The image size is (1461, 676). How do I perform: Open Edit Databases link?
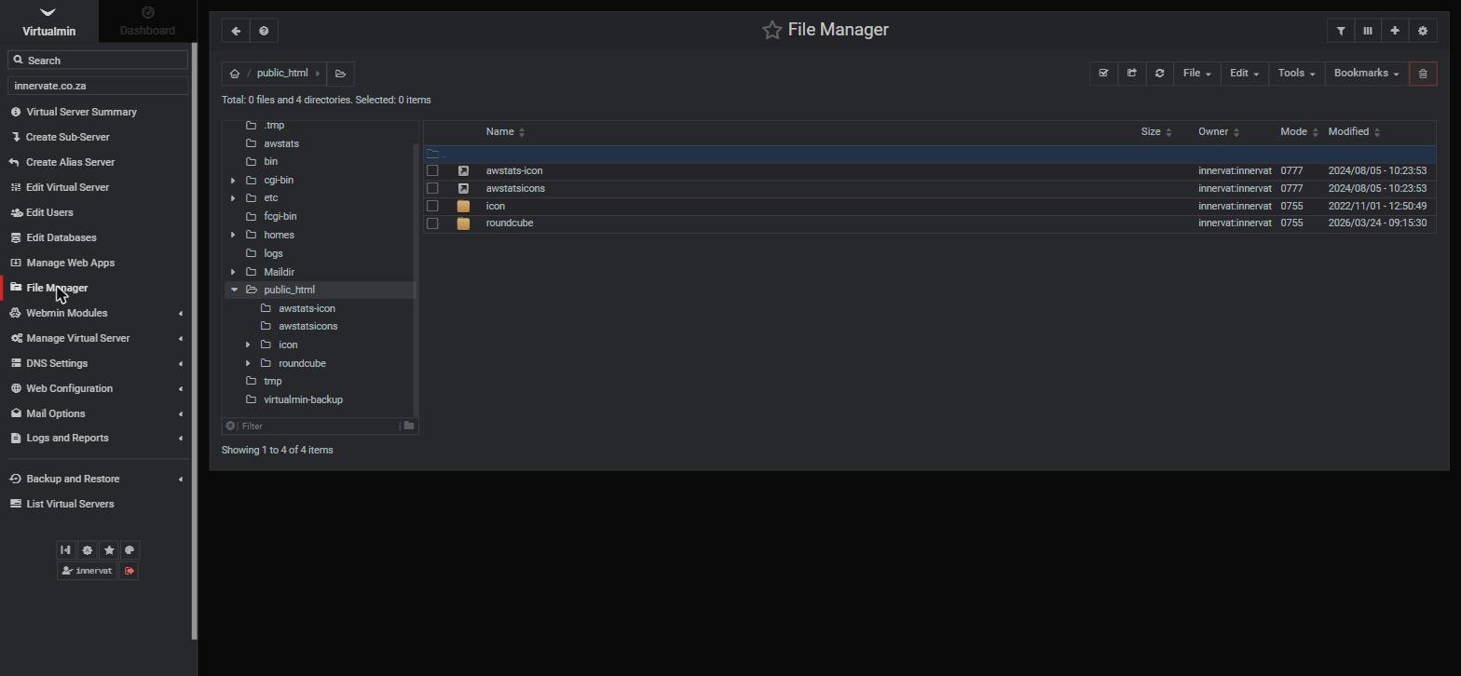pos(61,238)
